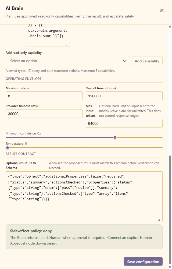Save the configuration

click(x=143, y=262)
